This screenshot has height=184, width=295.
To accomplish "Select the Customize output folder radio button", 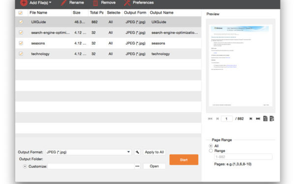I will (x=25, y=166).
